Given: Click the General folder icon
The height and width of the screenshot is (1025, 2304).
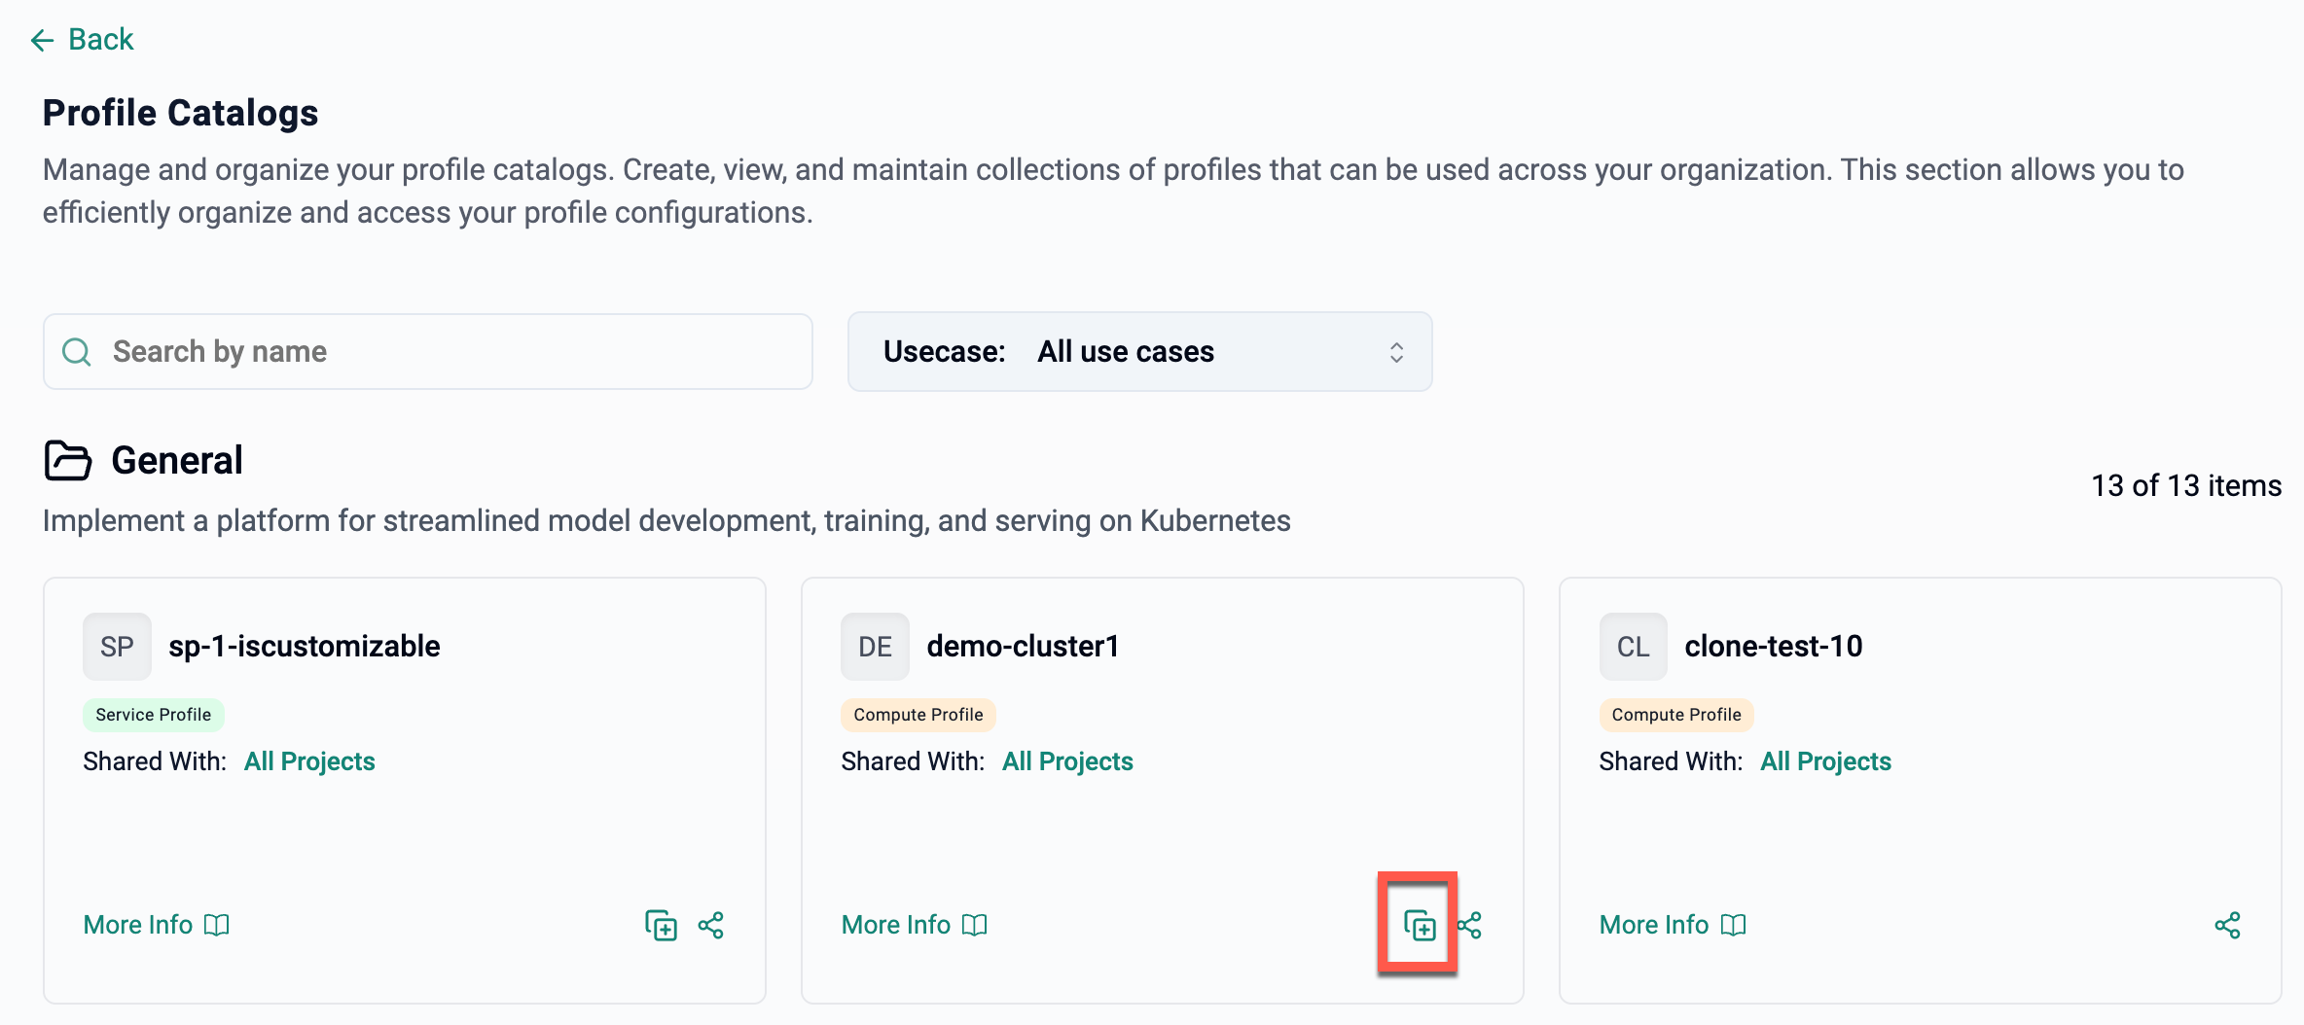Looking at the screenshot, I should point(68,460).
